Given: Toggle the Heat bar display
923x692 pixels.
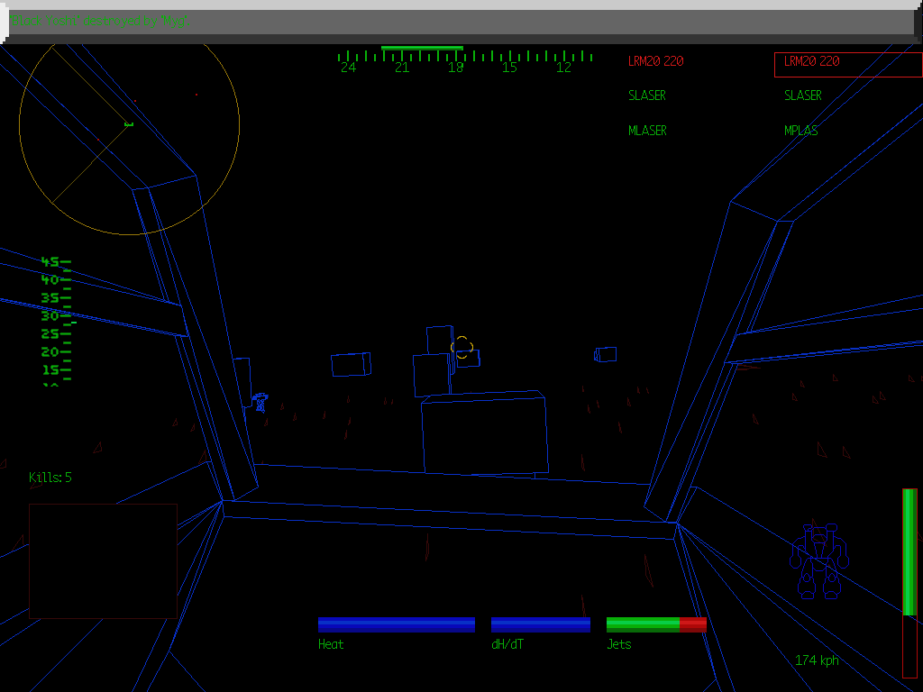Looking at the screenshot, I should [x=397, y=623].
